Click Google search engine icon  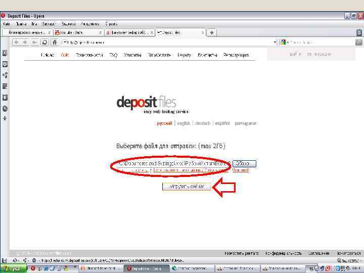click(283, 42)
